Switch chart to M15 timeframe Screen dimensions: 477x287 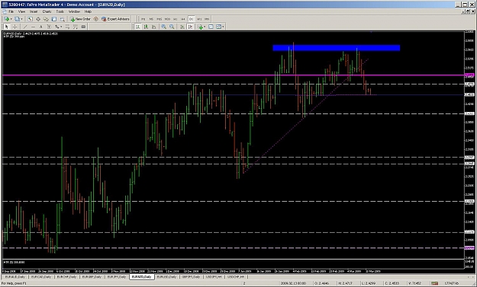coord(160,19)
